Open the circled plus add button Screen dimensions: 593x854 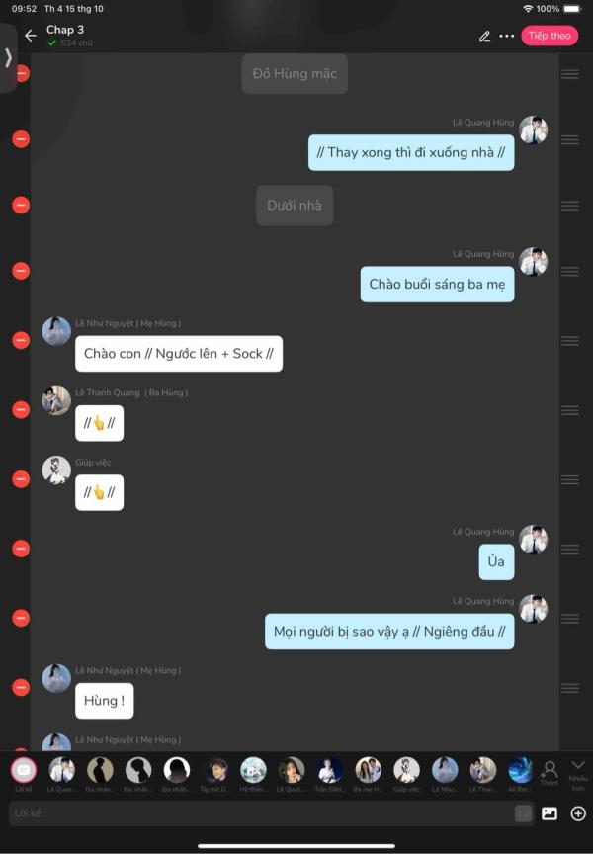(578, 813)
